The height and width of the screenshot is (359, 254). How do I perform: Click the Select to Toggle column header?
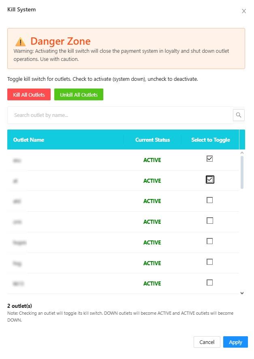coord(210,140)
